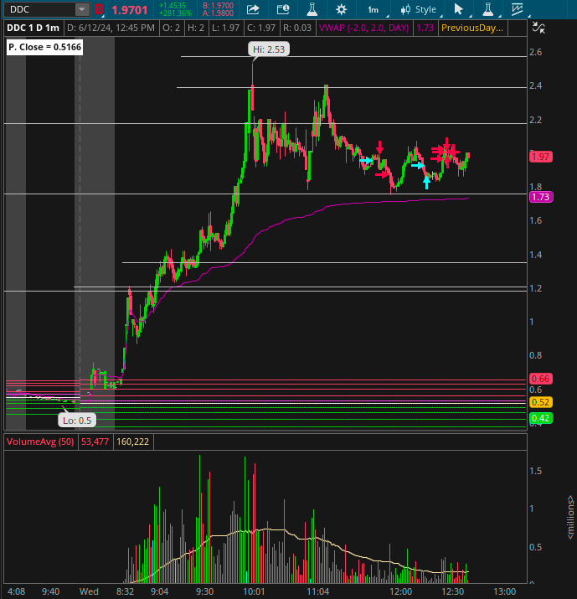Click the 10:01 time axis label

(x=254, y=591)
